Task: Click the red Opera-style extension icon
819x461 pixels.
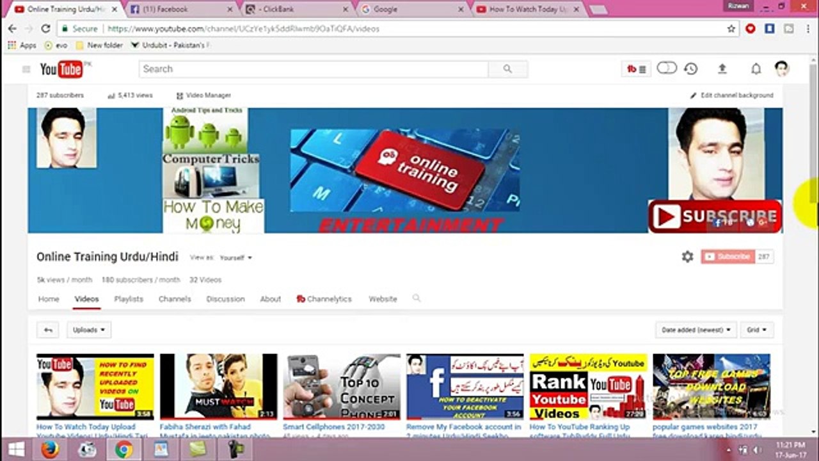Action: (x=751, y=29)
